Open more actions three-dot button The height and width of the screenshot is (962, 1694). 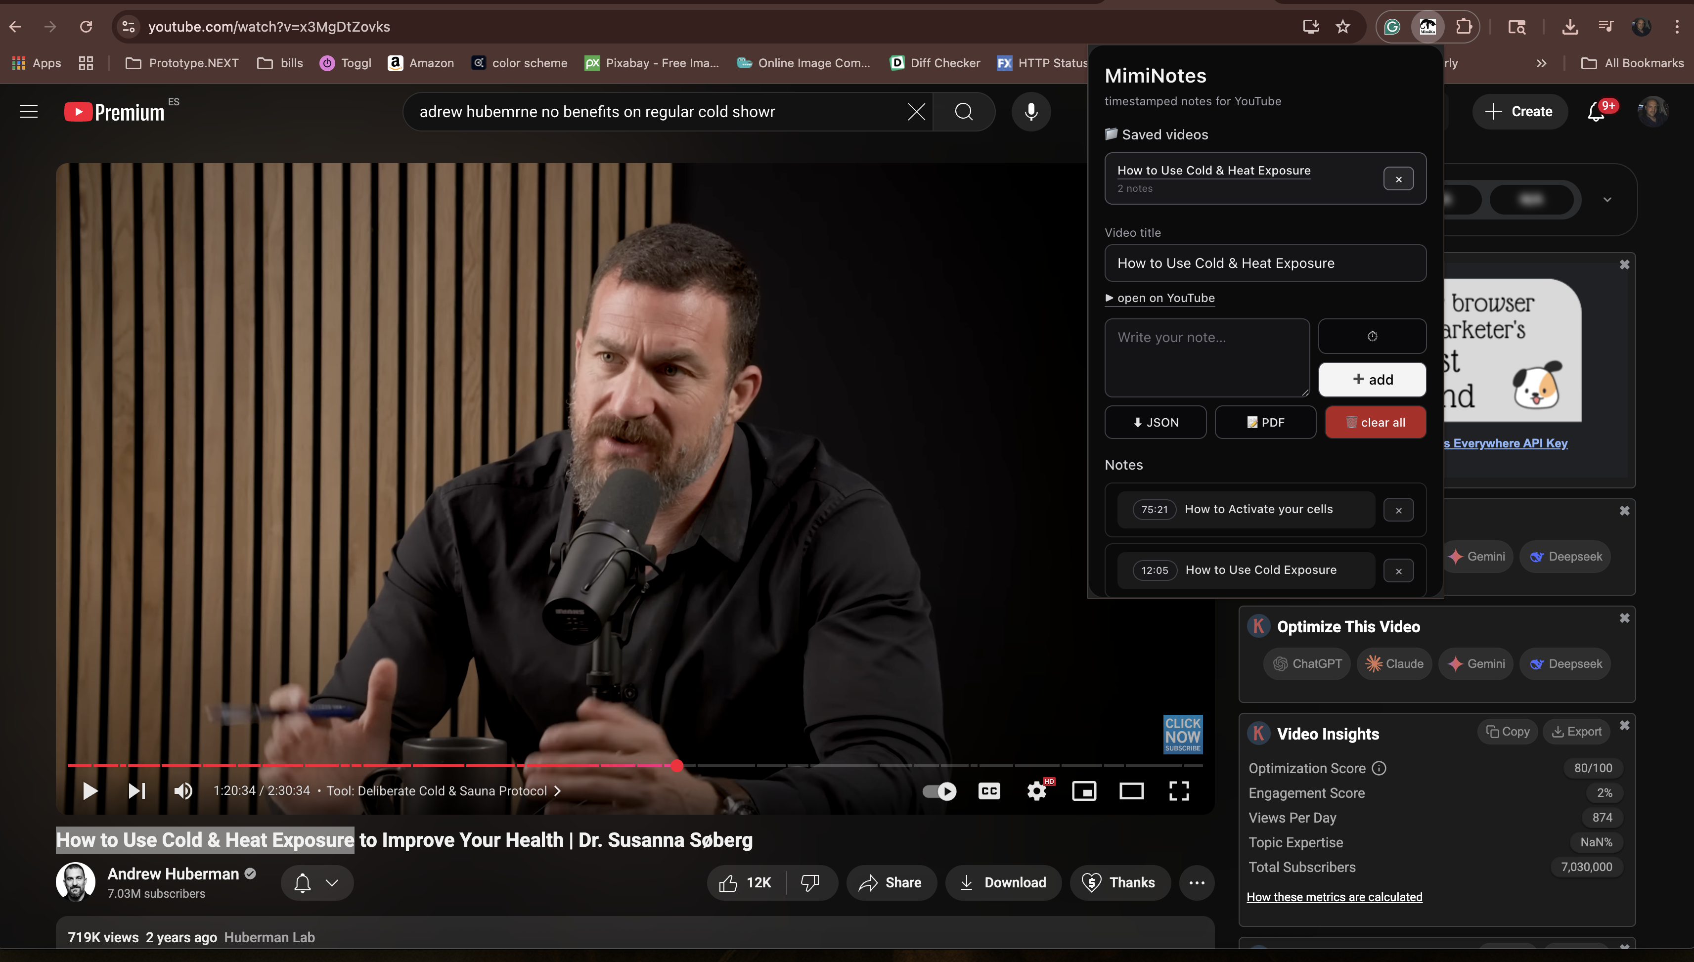pyautogui.click(x=1197, y=883)
